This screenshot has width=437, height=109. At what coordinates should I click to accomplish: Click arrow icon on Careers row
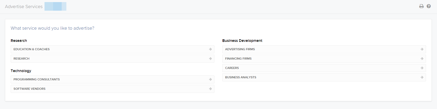(x=422, y=68)
